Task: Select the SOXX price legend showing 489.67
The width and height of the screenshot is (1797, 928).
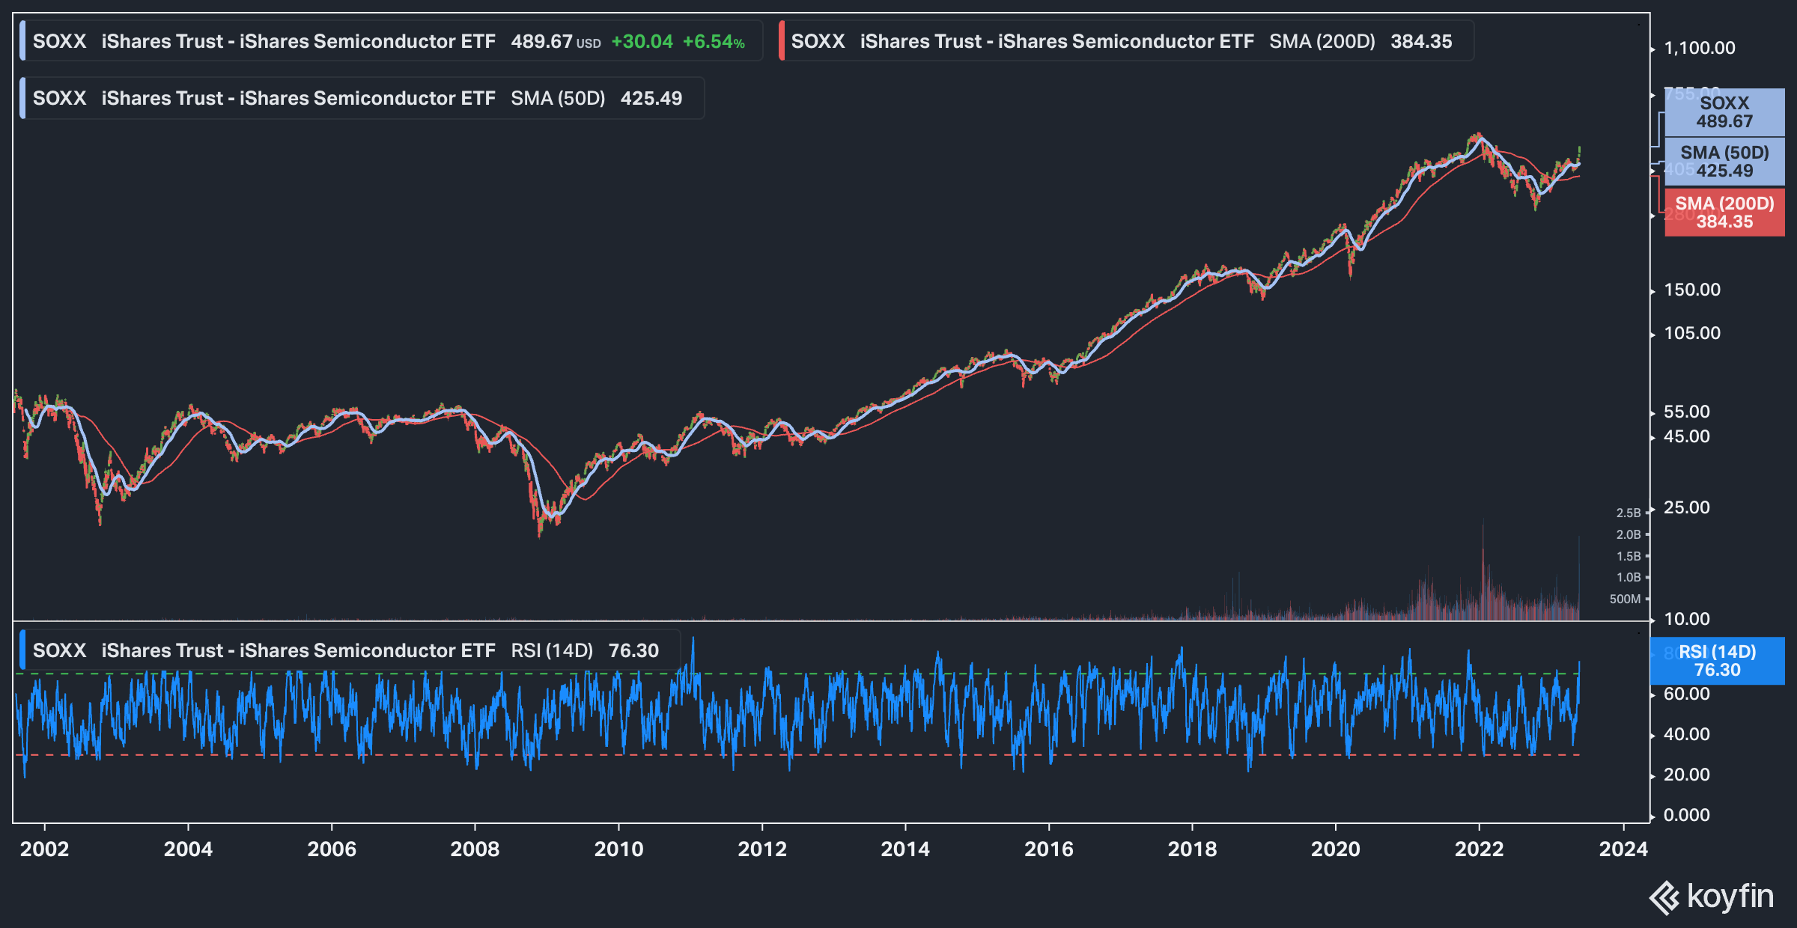Action: 389,41
